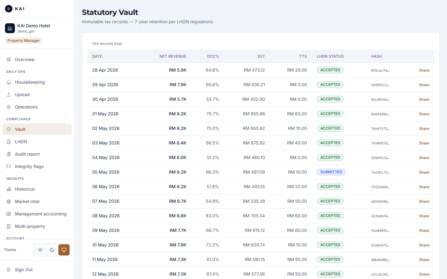Click hash 7a236c75… for 05 May
The height and width of the screenshot is (279, 447).
pyautogui.click(x=380, y=172)
